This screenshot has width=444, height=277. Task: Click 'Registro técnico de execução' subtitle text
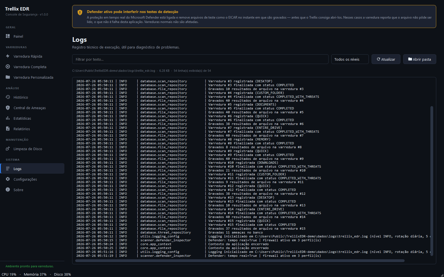click(126, 47)
